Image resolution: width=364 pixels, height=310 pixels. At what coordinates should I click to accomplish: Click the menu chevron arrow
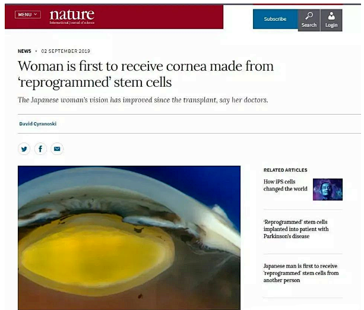(x=36, y=14)
